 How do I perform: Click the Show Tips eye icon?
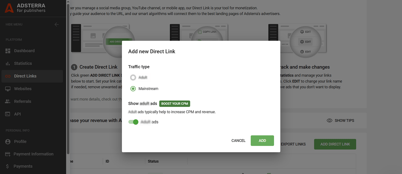click(330, 120)
